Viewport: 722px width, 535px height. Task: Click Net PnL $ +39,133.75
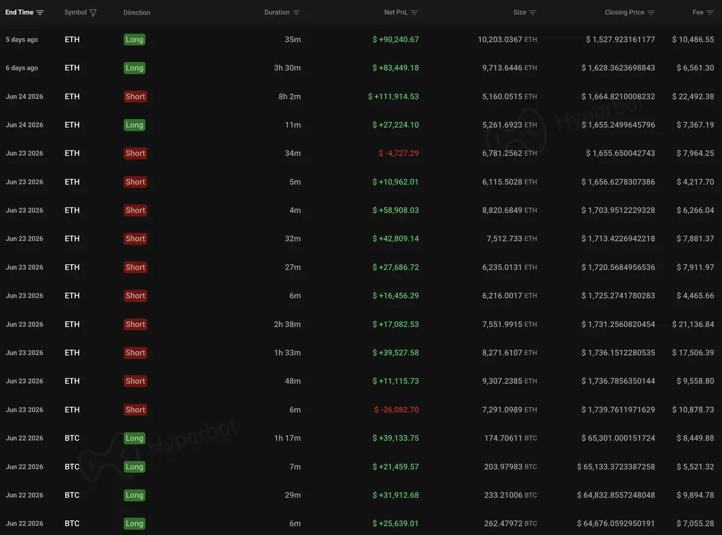pos(395,438)
